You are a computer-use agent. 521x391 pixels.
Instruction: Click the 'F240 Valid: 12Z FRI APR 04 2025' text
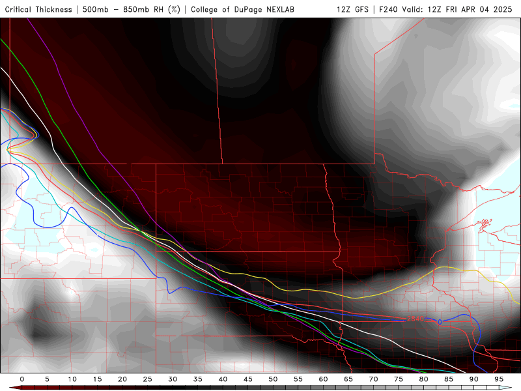(445, 10)
